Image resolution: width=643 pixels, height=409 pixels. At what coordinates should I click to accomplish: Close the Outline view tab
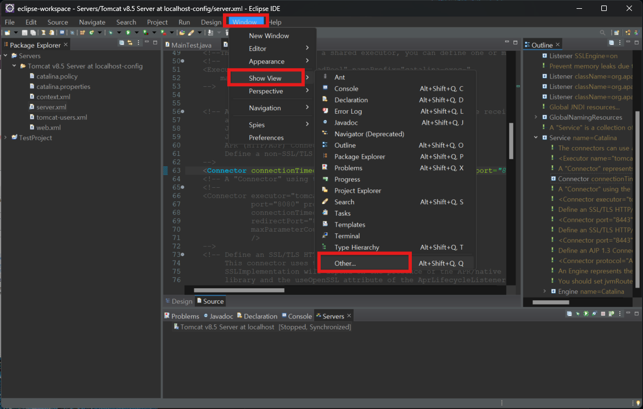coord(558,44)
